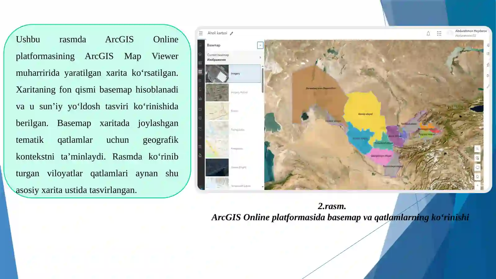This screenshot has height=279, width=496.
Task: Open the Tables icon in dark sidebar
Action: pos(200,63)
